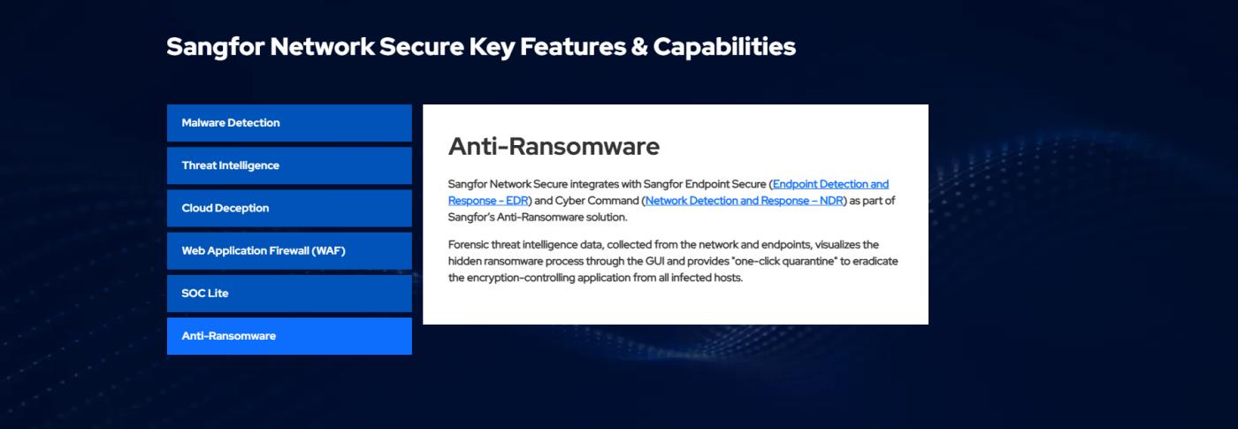Viewport: 1238px width, 429px height.
Task: Show Web Application Firewall (WAF) features
Action: pyautogui.click(x=289, y=250)
